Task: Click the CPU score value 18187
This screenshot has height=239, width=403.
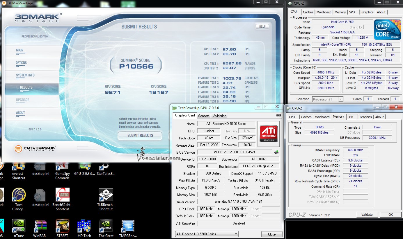Action: point(159,92)
